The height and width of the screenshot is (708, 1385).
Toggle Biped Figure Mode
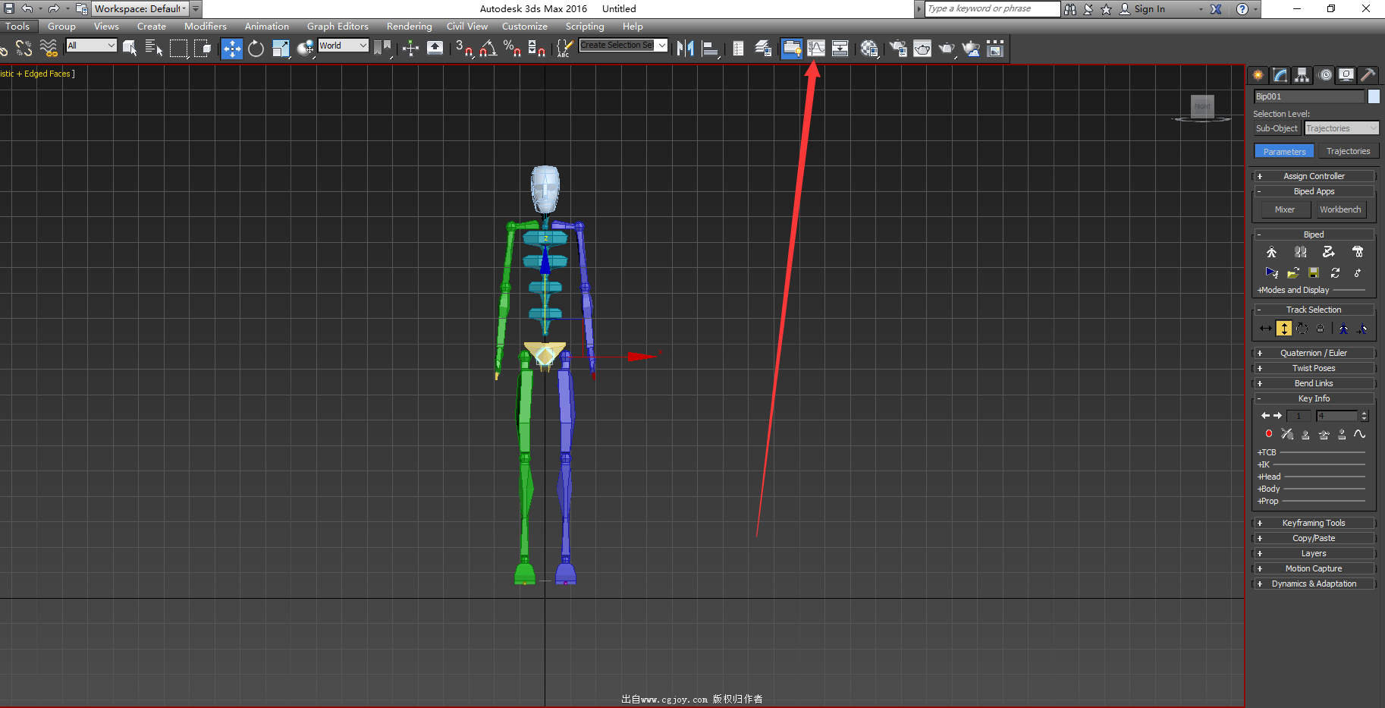click(1271, 252)
